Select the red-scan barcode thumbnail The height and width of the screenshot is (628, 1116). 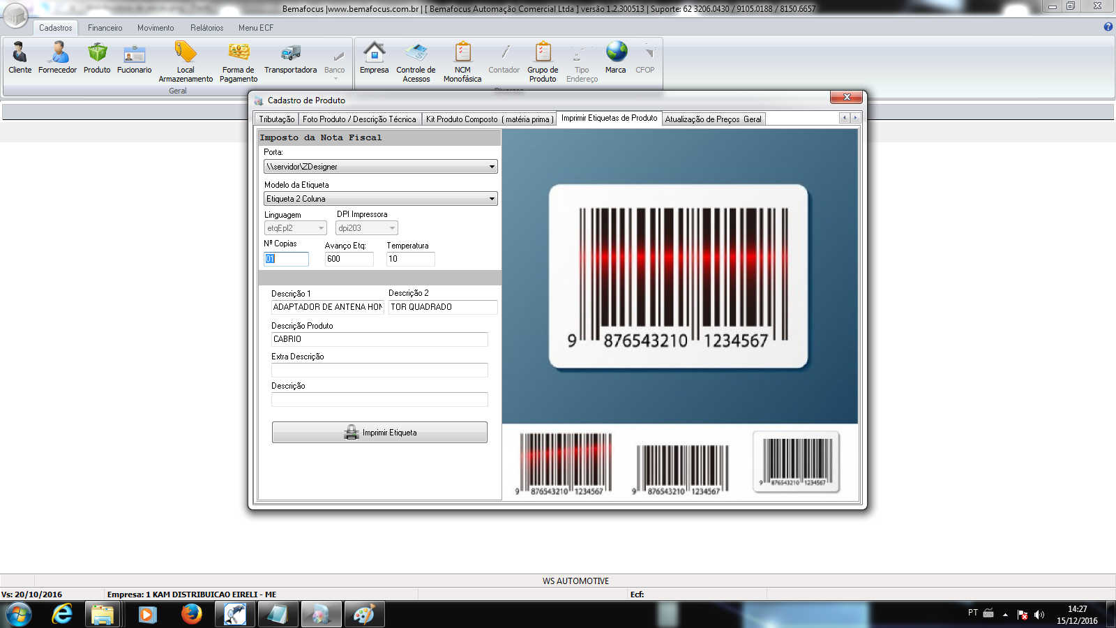[x=563, y=464]
